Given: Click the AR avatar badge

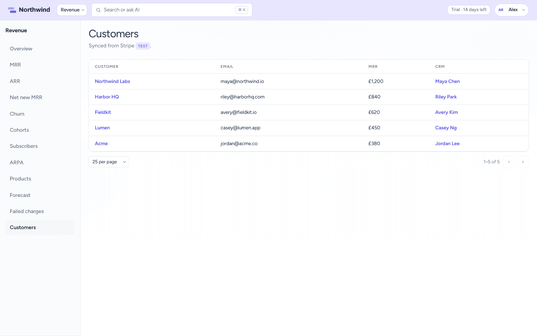Looking at the screenshot, I should [x=501, y=10].
